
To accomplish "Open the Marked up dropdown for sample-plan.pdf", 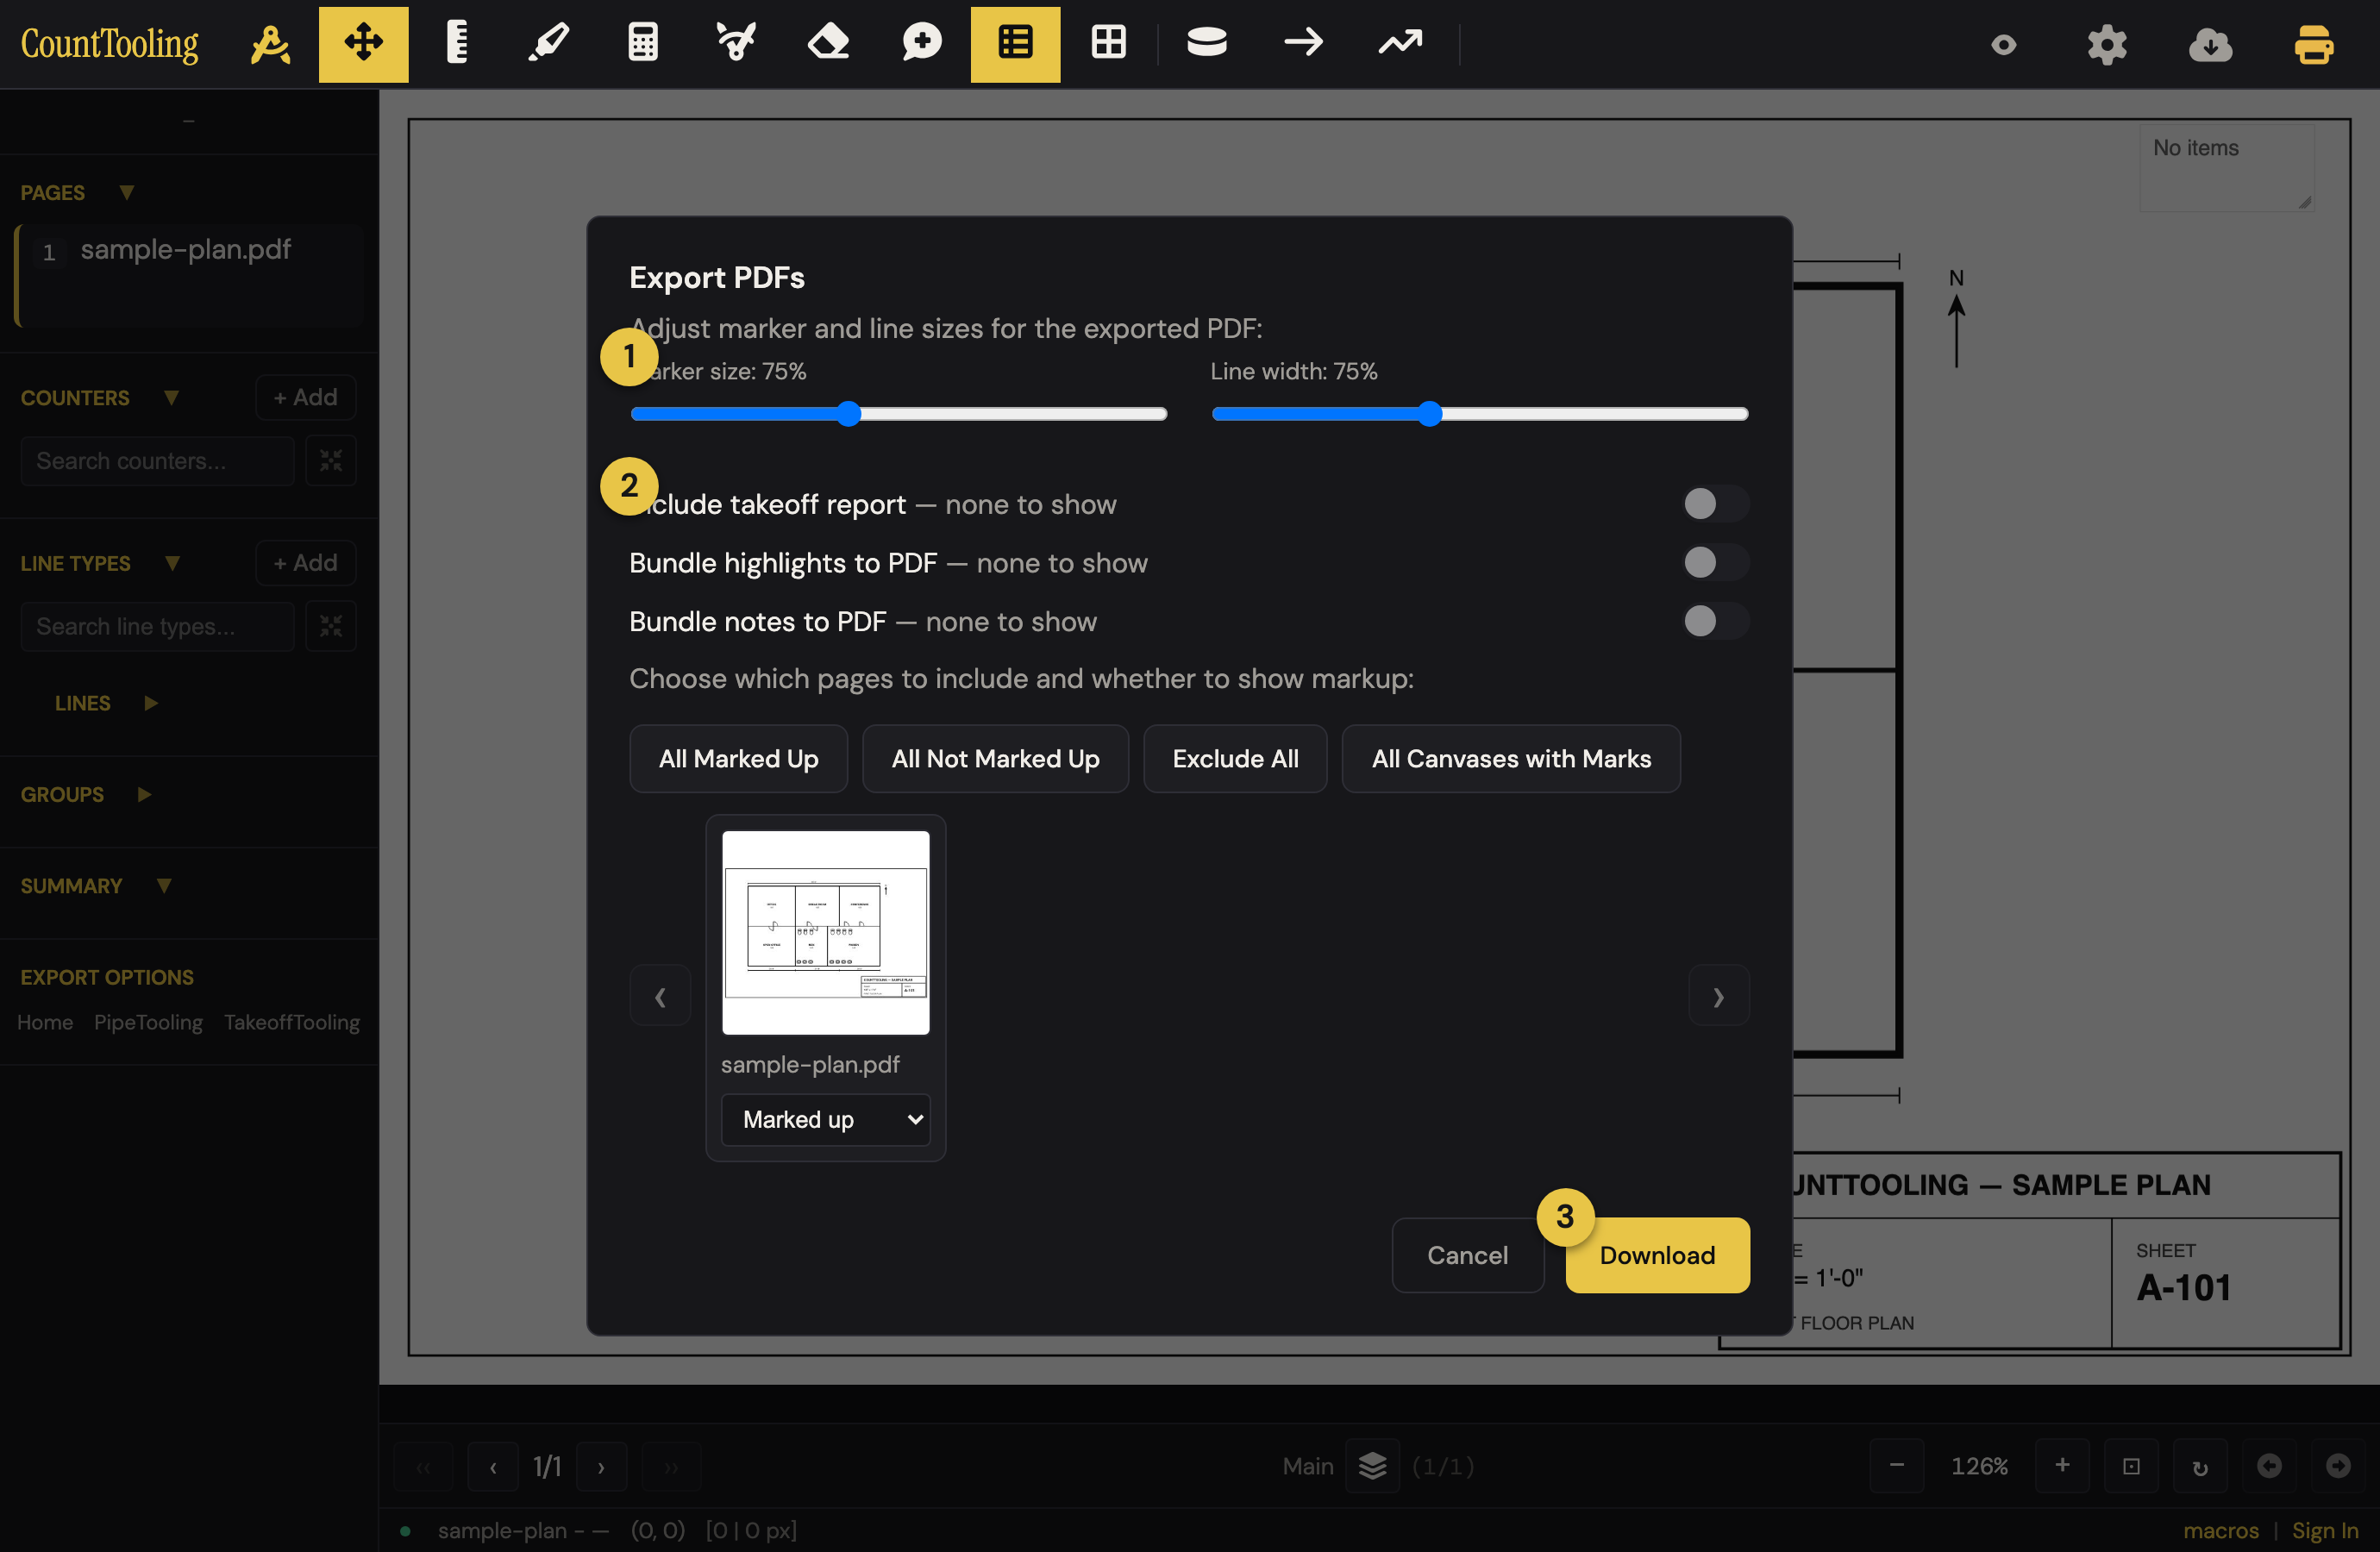I will (x=826, y=1120).
